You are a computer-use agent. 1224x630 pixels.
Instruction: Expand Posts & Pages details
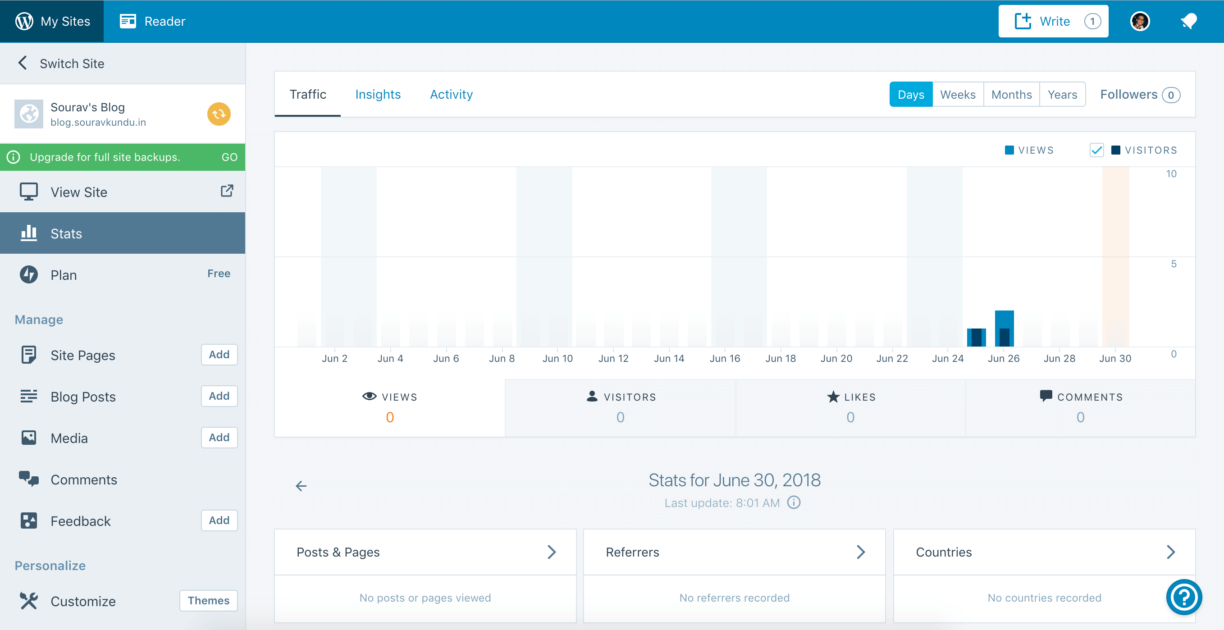pyautogui.click(x=552, y=552)
